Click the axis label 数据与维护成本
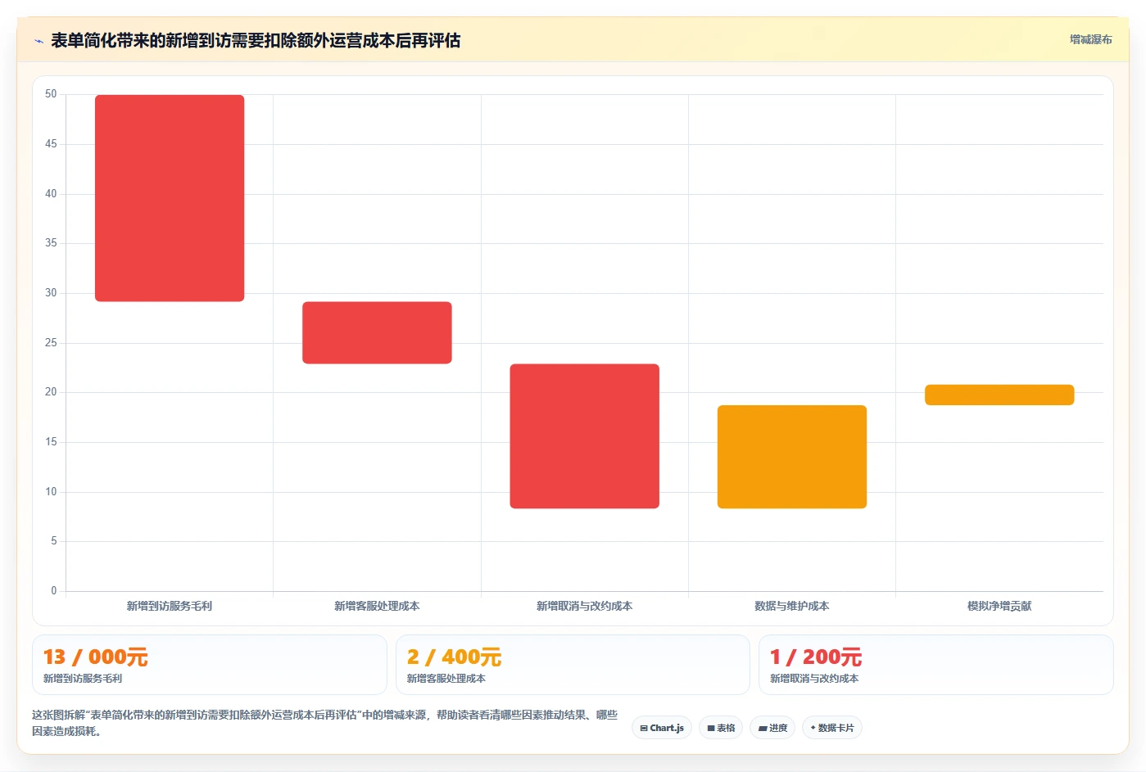 pyautogui.click(x=792, y=607)
